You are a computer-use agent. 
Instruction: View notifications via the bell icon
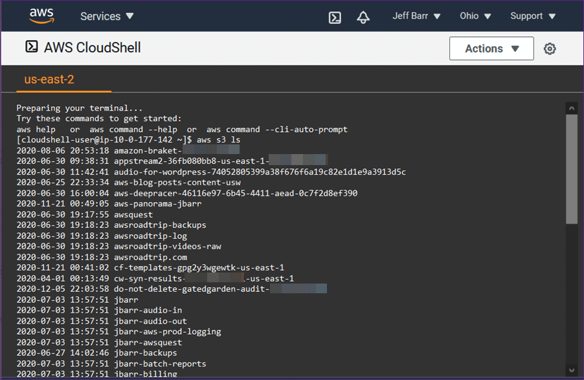pyautogui.click(x=363, y=17)
